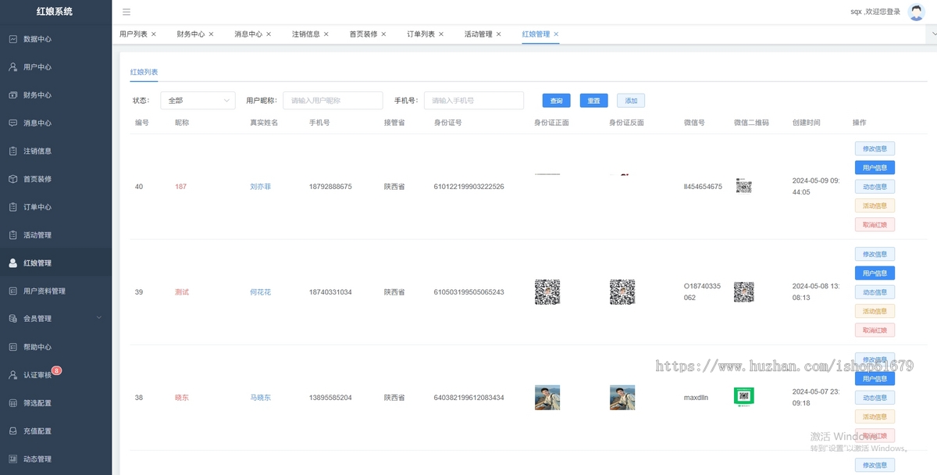Click the 首页装修 sidebar icon
Screen dimensions: 937x475
click(x=12, y=179)
